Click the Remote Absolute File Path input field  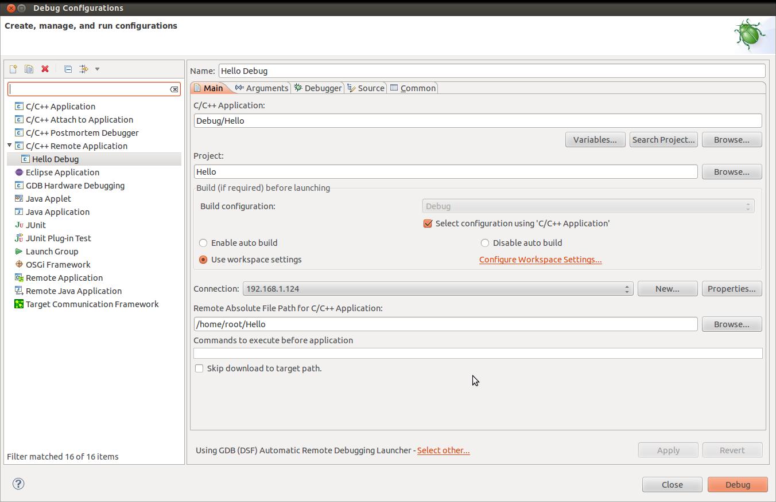pyautogui.click(x=445, y=324)
